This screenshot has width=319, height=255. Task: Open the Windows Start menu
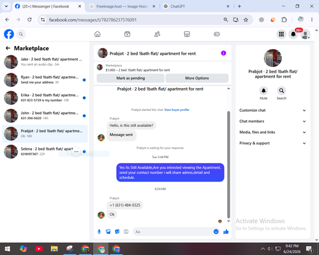8,249
